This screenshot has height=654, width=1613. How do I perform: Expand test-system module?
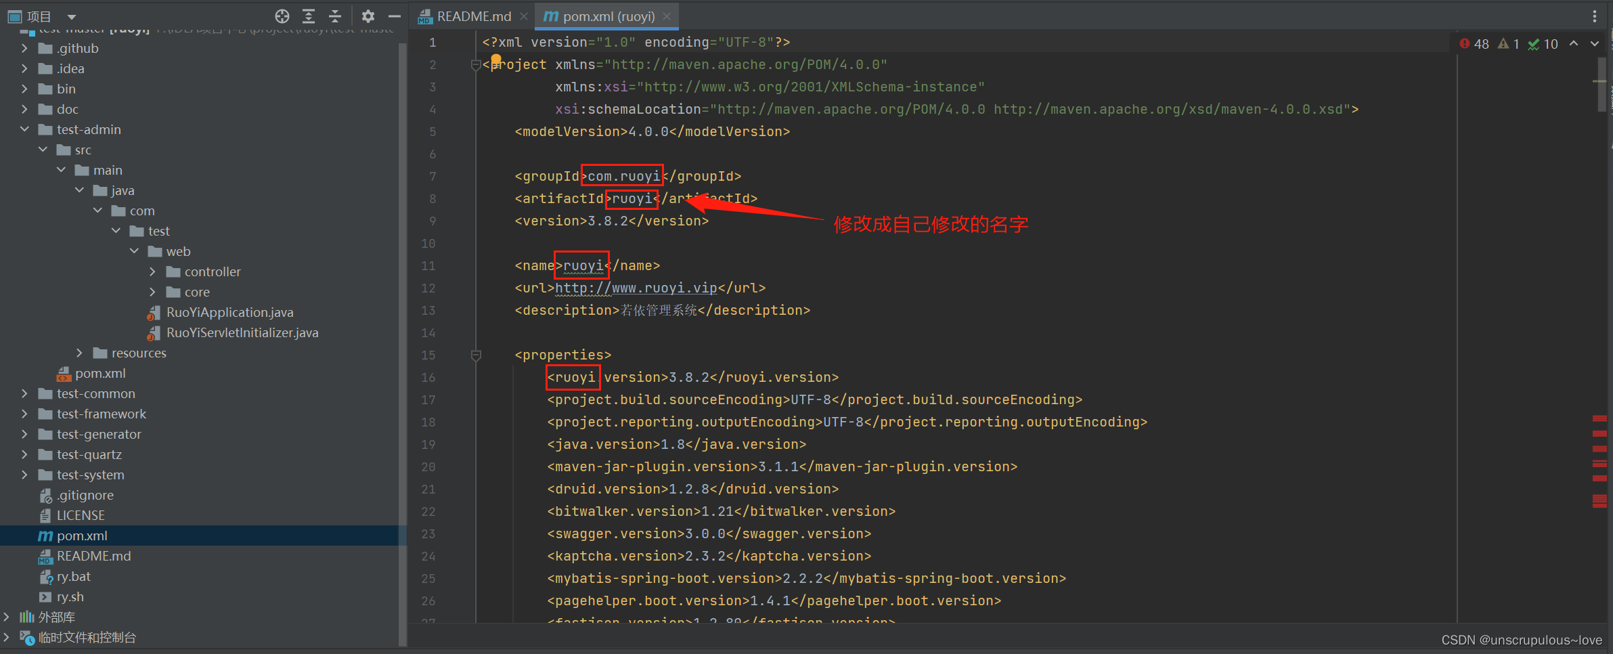pyautogui.click(x=25, y=475)
